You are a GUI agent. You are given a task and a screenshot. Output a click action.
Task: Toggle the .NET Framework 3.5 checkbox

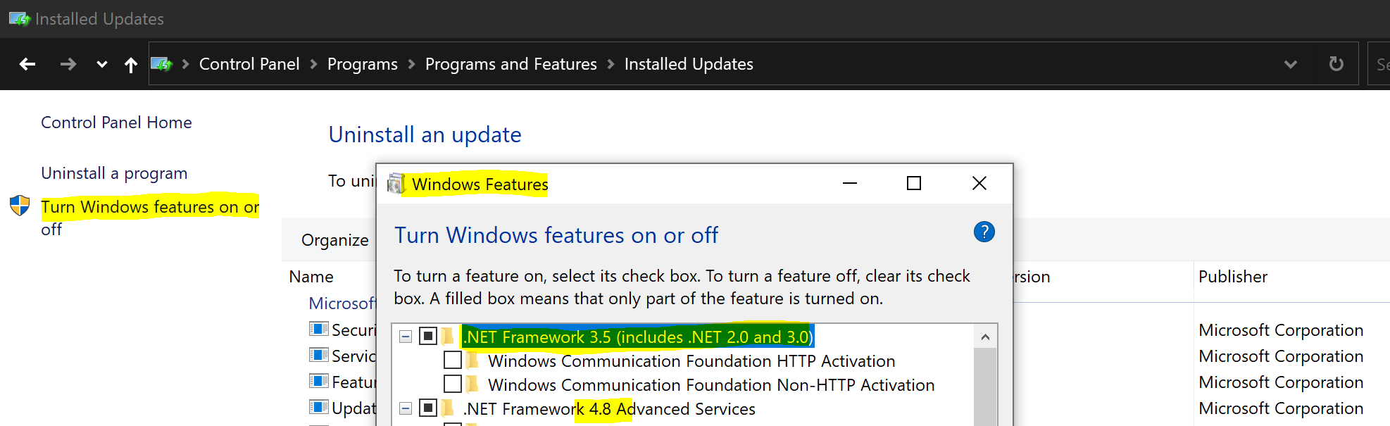click(427, 336)
